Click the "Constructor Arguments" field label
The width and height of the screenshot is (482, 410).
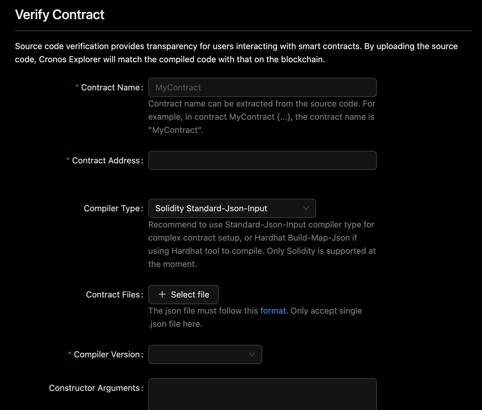[94, 388]
